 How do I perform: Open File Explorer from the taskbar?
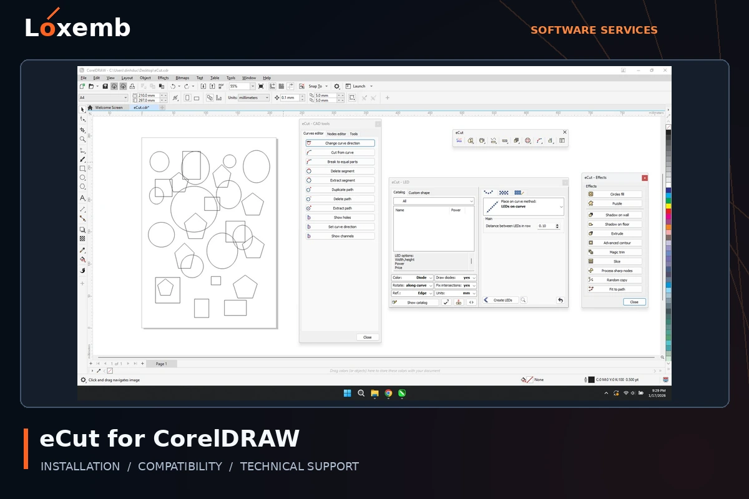pyautogui.click(x=374, y=393)
